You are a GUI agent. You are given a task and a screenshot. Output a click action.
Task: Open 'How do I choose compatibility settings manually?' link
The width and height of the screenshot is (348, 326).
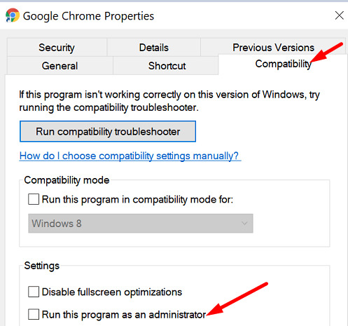[x=129, y=156]
